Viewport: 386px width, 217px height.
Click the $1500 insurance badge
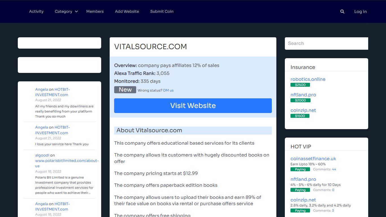click(x=300, y=116)
